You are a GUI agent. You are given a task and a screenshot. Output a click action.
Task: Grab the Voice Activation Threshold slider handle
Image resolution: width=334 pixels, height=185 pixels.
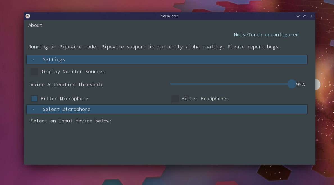(x=292, y=84)
